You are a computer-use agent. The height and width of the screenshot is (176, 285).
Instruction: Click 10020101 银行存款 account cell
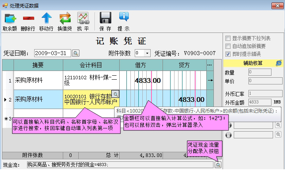[x=91, y=99]
